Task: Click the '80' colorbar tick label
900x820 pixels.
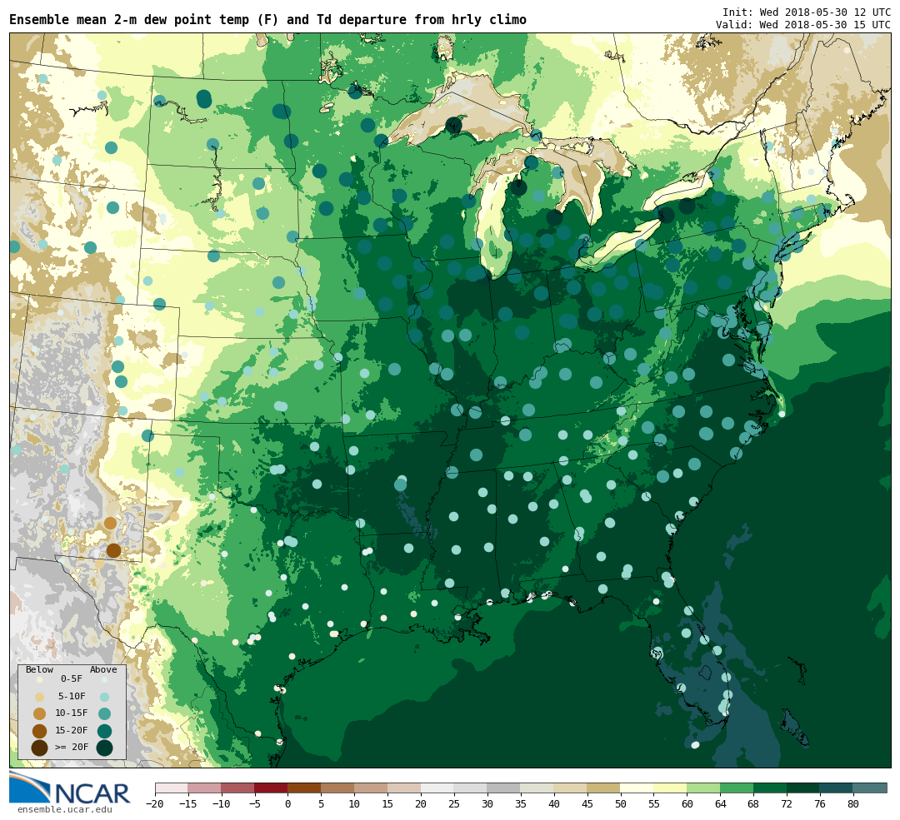Action: click(853, 804)
